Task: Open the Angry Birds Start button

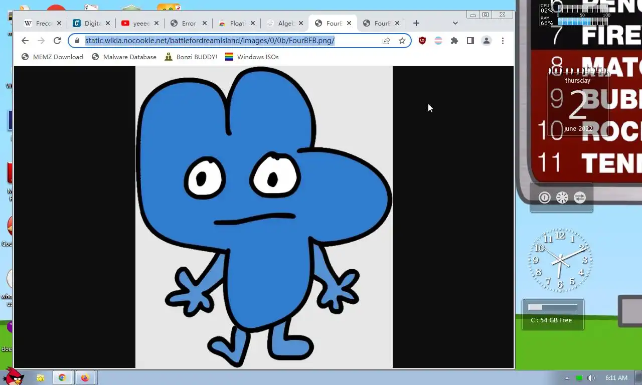Action: click(x=13, y=376)
